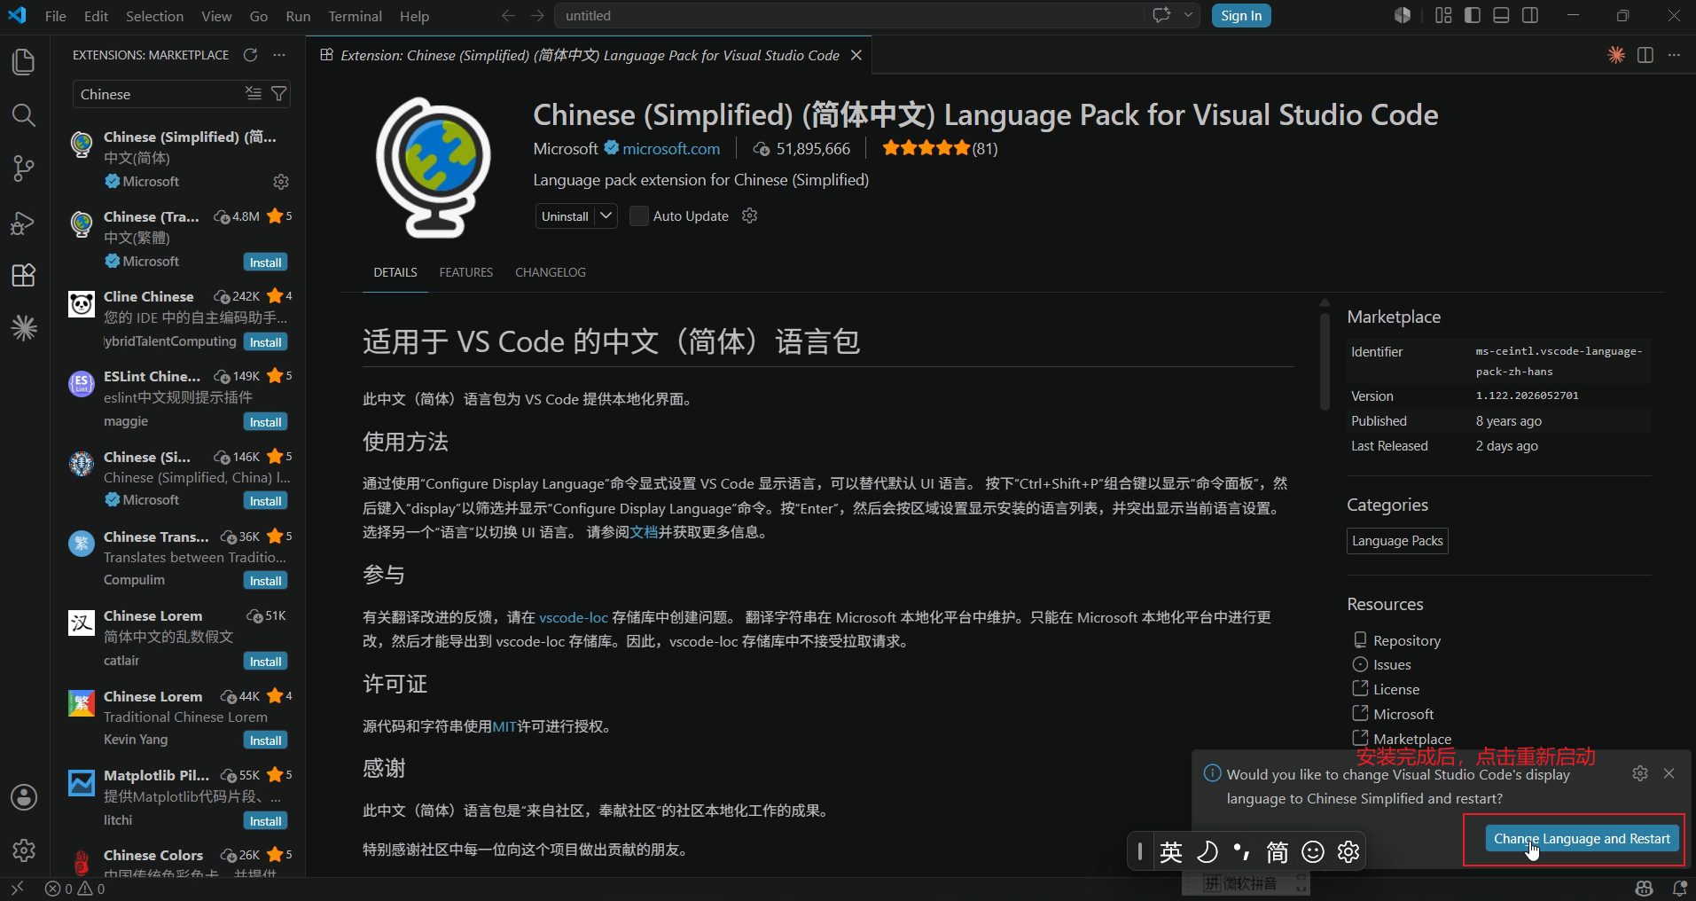The image size is (1696, 901).
Task: Toggle the primary sidebar layout icon
Action: (x=1473, y=16)
